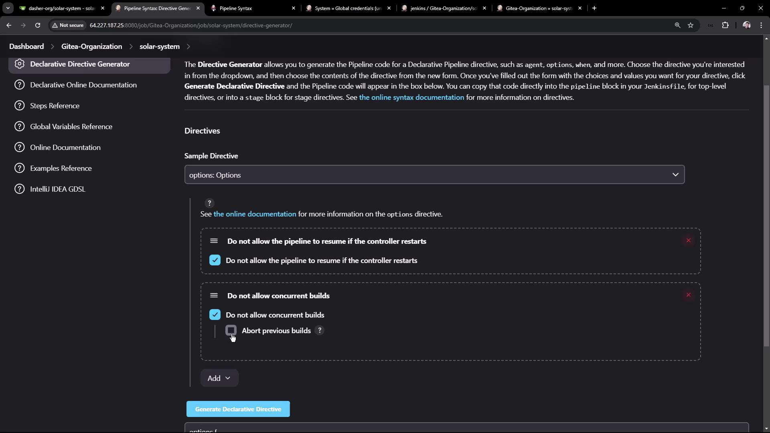
Task: Uncheck Do not allow concurrent builds
Action: pyautogui.click(x=215, y=315)
